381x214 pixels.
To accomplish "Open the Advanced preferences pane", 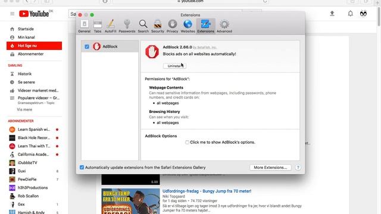I will [224, 26].
